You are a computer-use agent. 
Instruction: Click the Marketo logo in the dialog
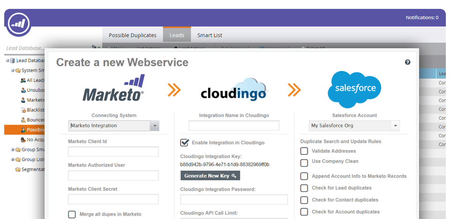pos(113,88)
